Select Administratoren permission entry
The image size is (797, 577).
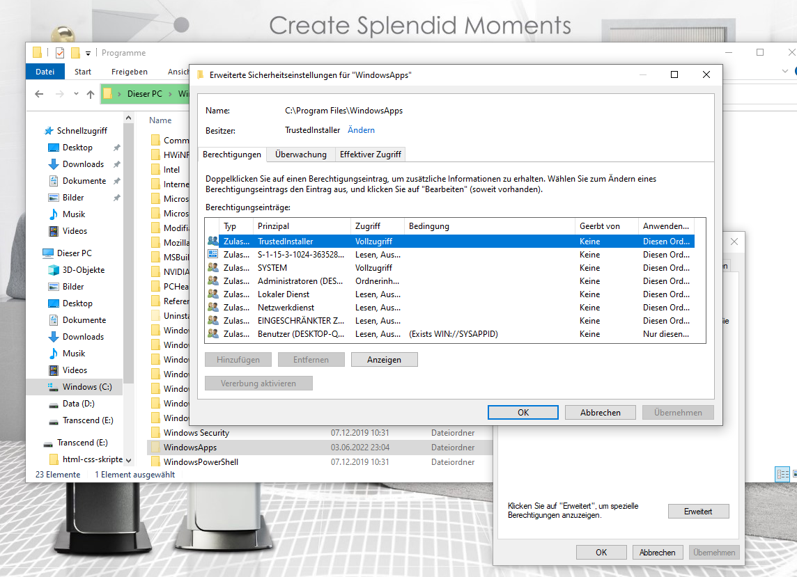[x=450, y=281]
